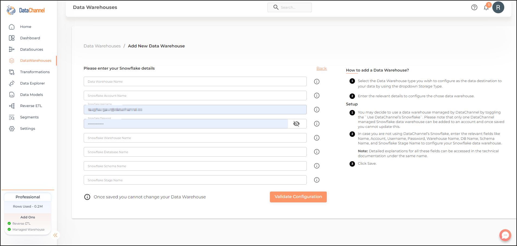Click the 'Add Ons' label

[28, 217]
